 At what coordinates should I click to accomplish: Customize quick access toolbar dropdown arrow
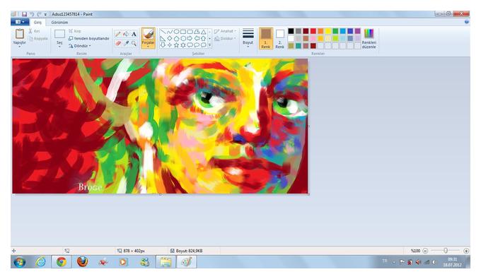click(x=45, y=14)
